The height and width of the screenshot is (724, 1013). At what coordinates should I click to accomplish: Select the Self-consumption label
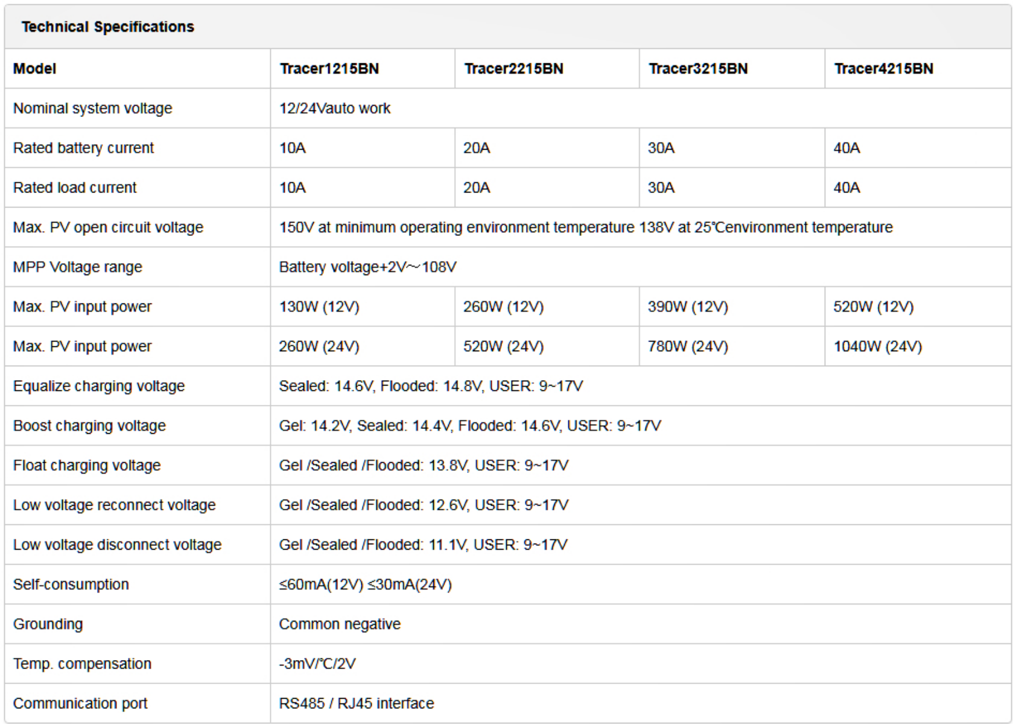(71, 585)
